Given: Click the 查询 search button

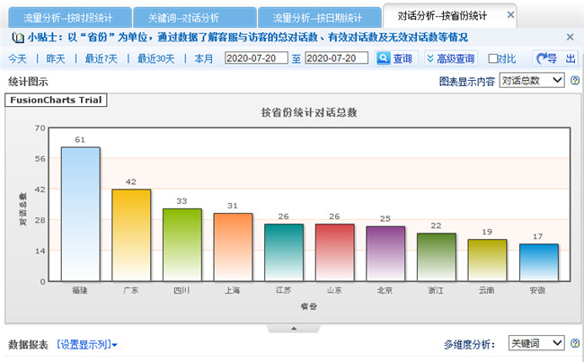Looking at the screenshot, I should (395, 58).
